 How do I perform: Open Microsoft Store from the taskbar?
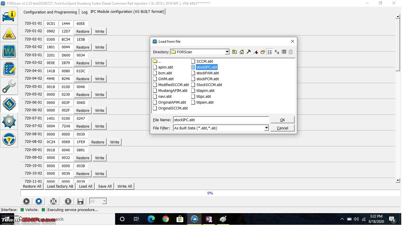(x=180, y=219)
